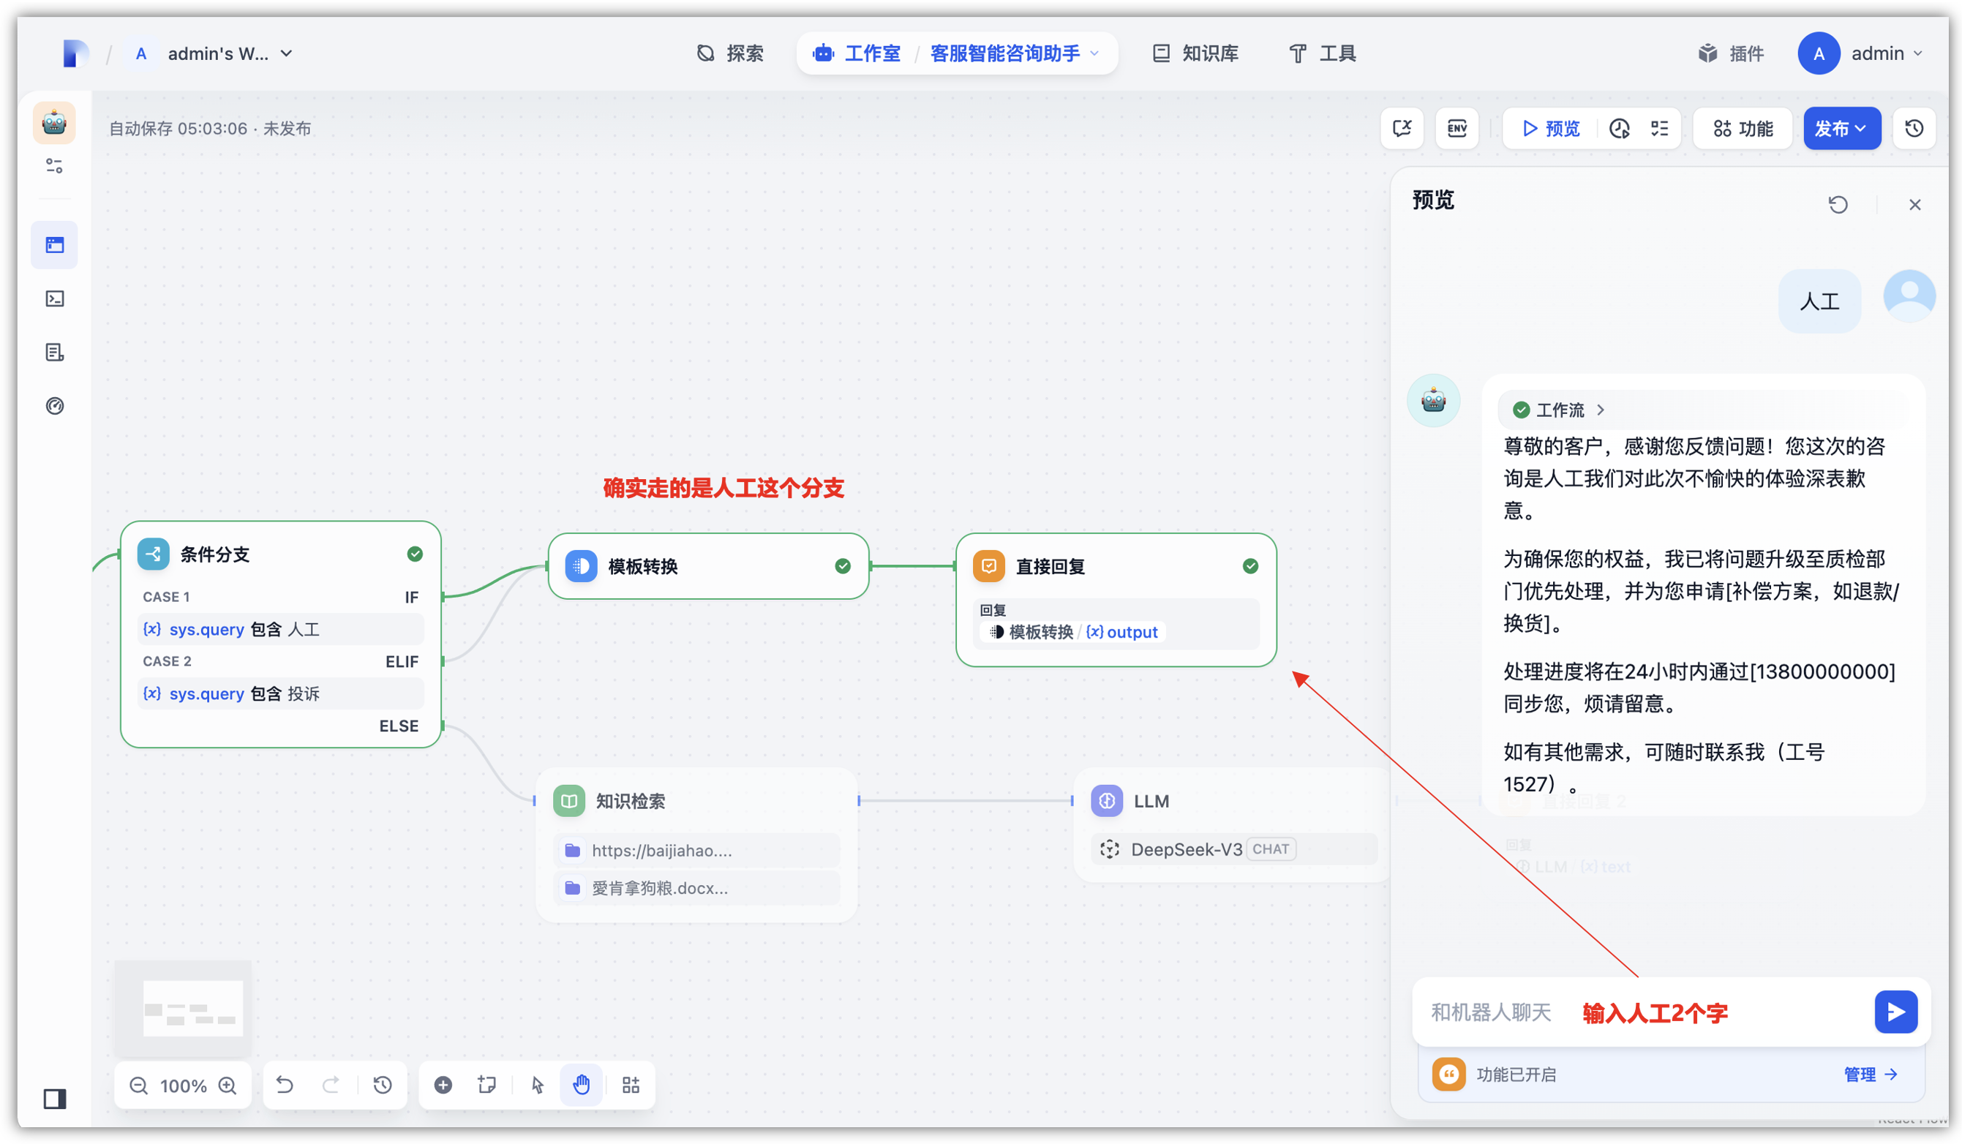Click the 预览 preview button

tap(1549, 127)
